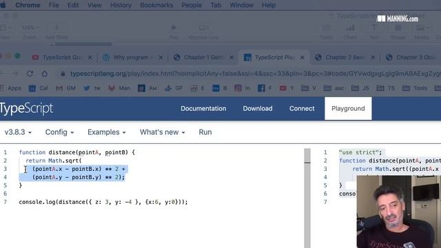Open the V bookmarks folder
Viewport: 441px width, 248px height.
(x=309, y=88)
